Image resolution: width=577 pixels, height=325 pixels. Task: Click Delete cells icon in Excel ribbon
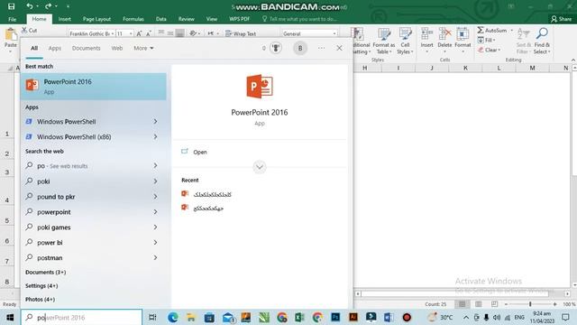(x=444, y=33)
